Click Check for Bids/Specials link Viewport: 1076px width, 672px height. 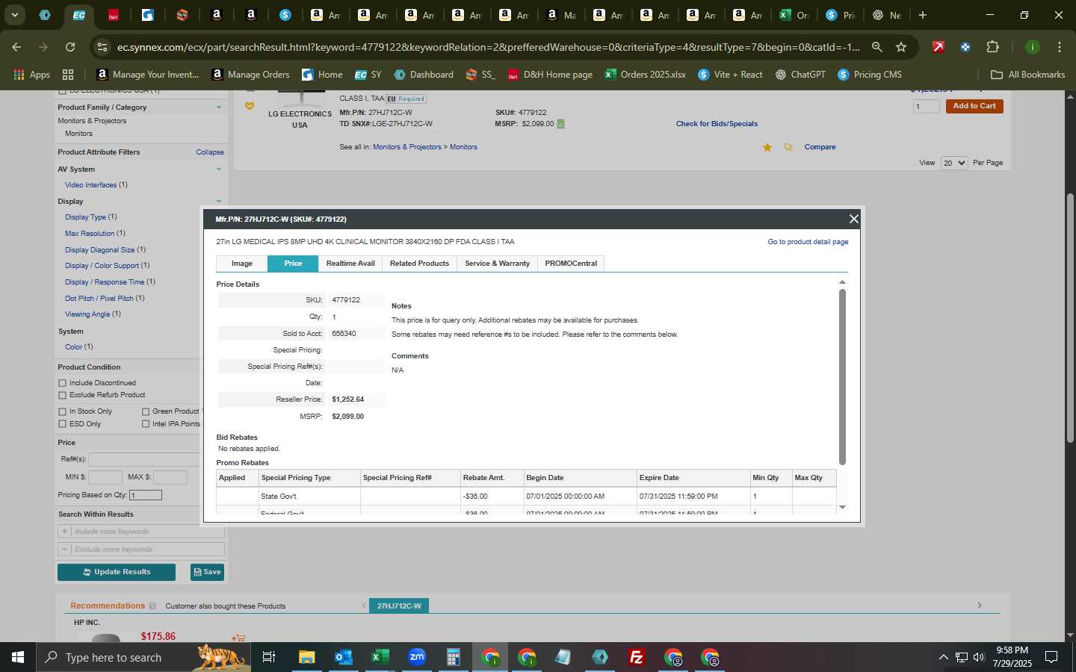click(717, 124)
